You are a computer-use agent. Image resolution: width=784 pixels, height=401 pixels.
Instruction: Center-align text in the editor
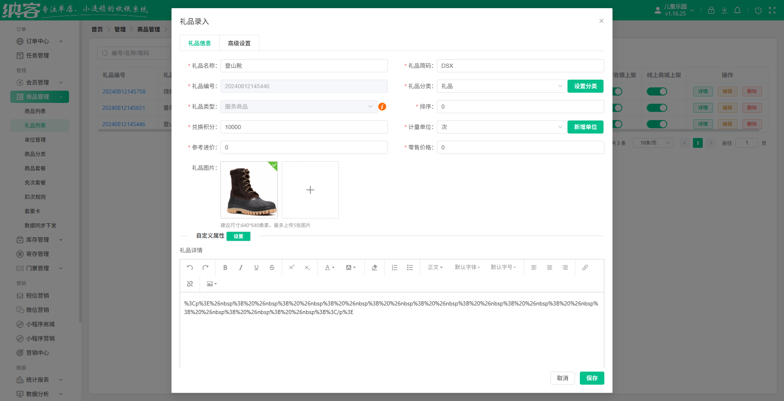coord(549,267)
